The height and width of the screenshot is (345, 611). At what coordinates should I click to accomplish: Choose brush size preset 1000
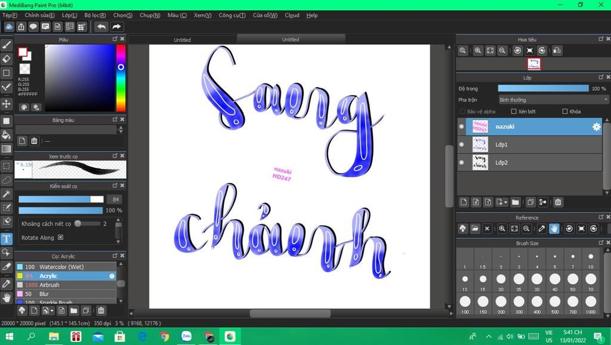591,303
